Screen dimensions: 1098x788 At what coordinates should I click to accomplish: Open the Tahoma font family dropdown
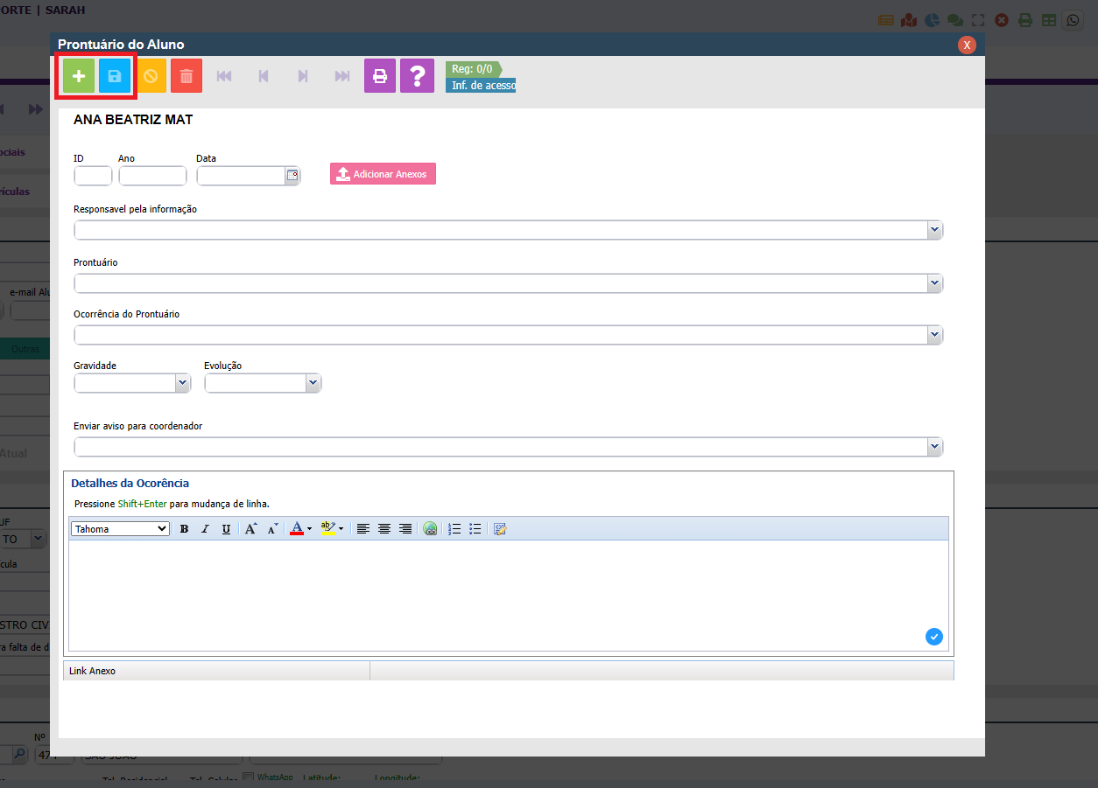120,529
